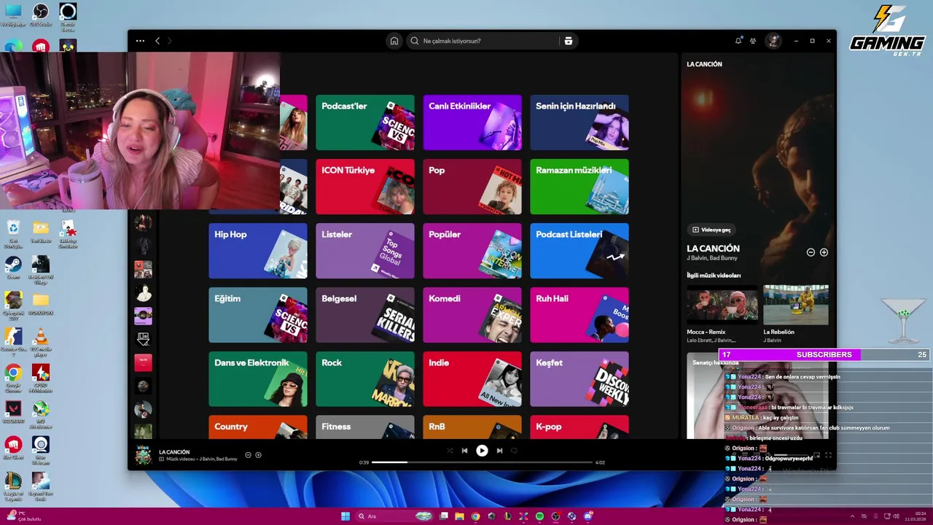933x525 pixels.
Task: Open the Friend Activity icon
Action: pyautogui.click(x=753, y=41)
